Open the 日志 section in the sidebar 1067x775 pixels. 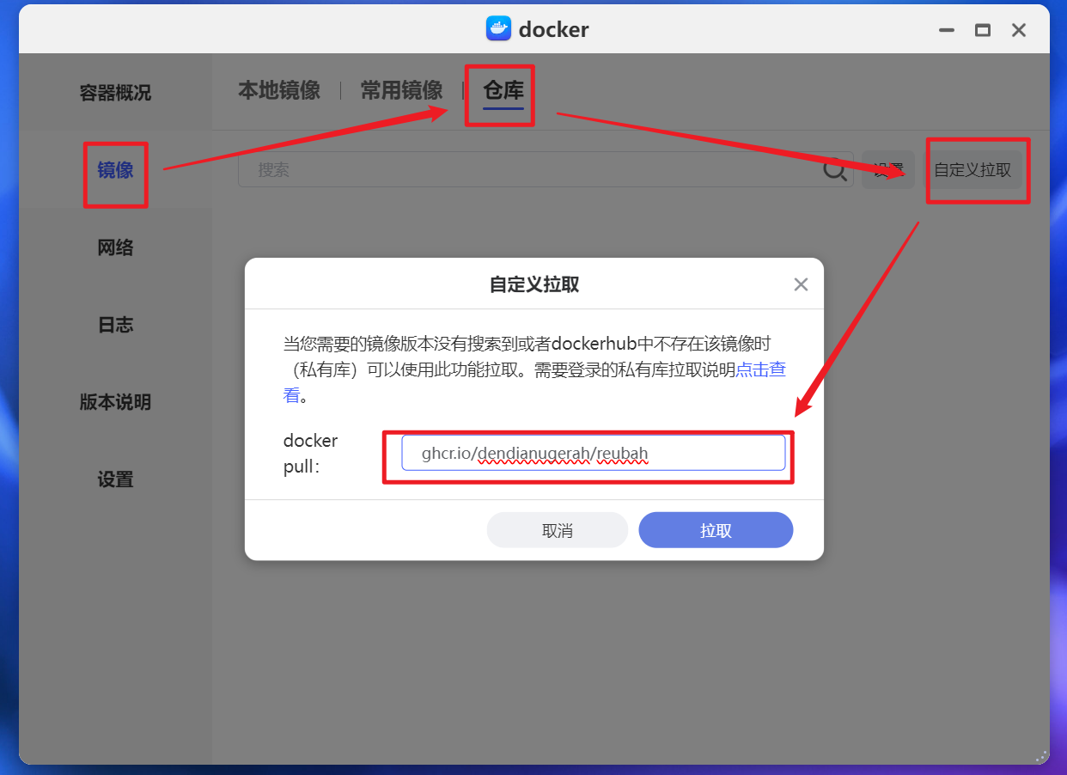pyautogui.click(x=115, y=324)
